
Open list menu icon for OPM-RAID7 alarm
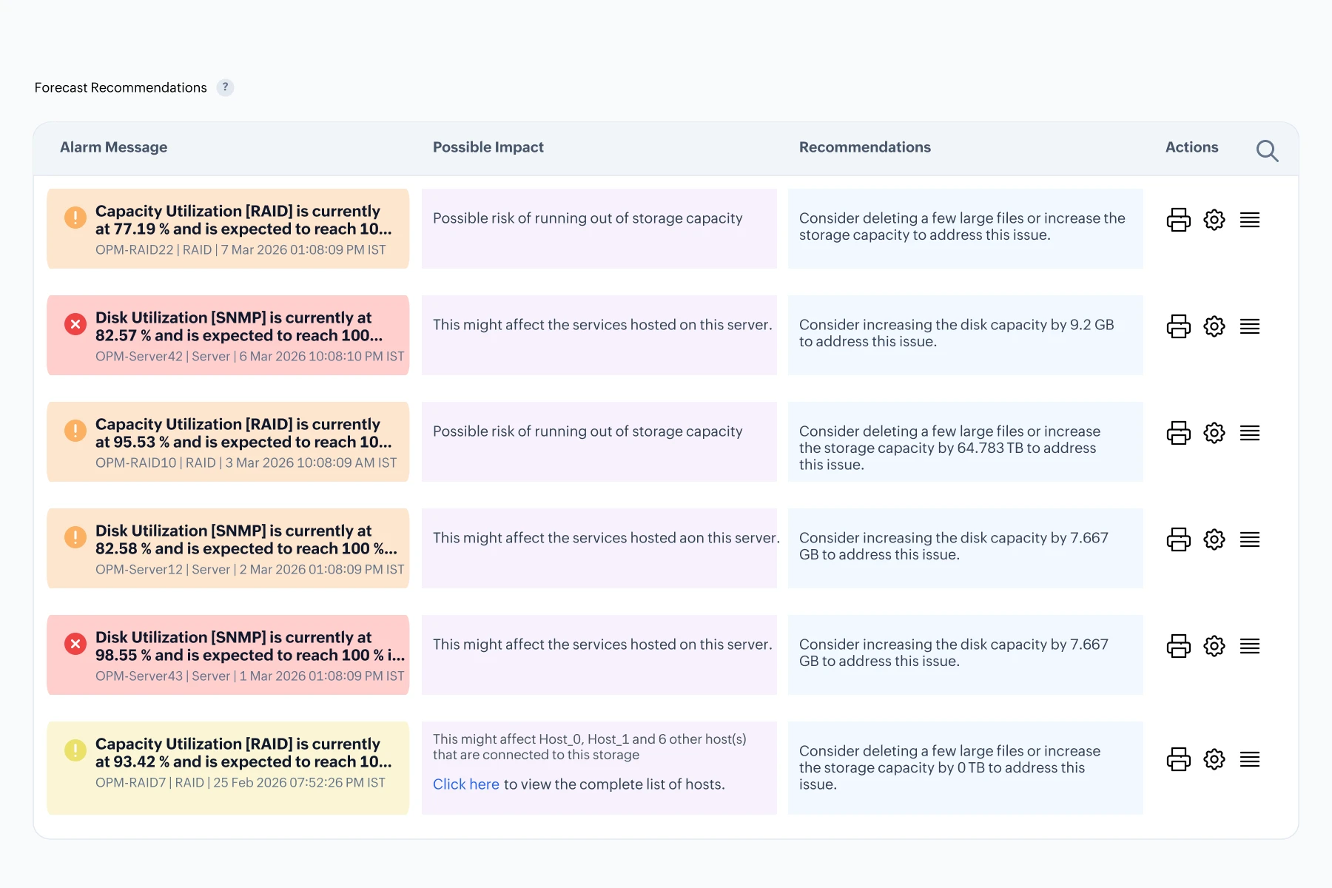1249,759
